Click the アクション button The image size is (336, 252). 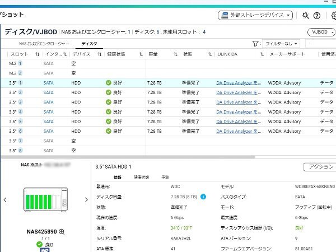pyautogui.click(x=320, y=167)
